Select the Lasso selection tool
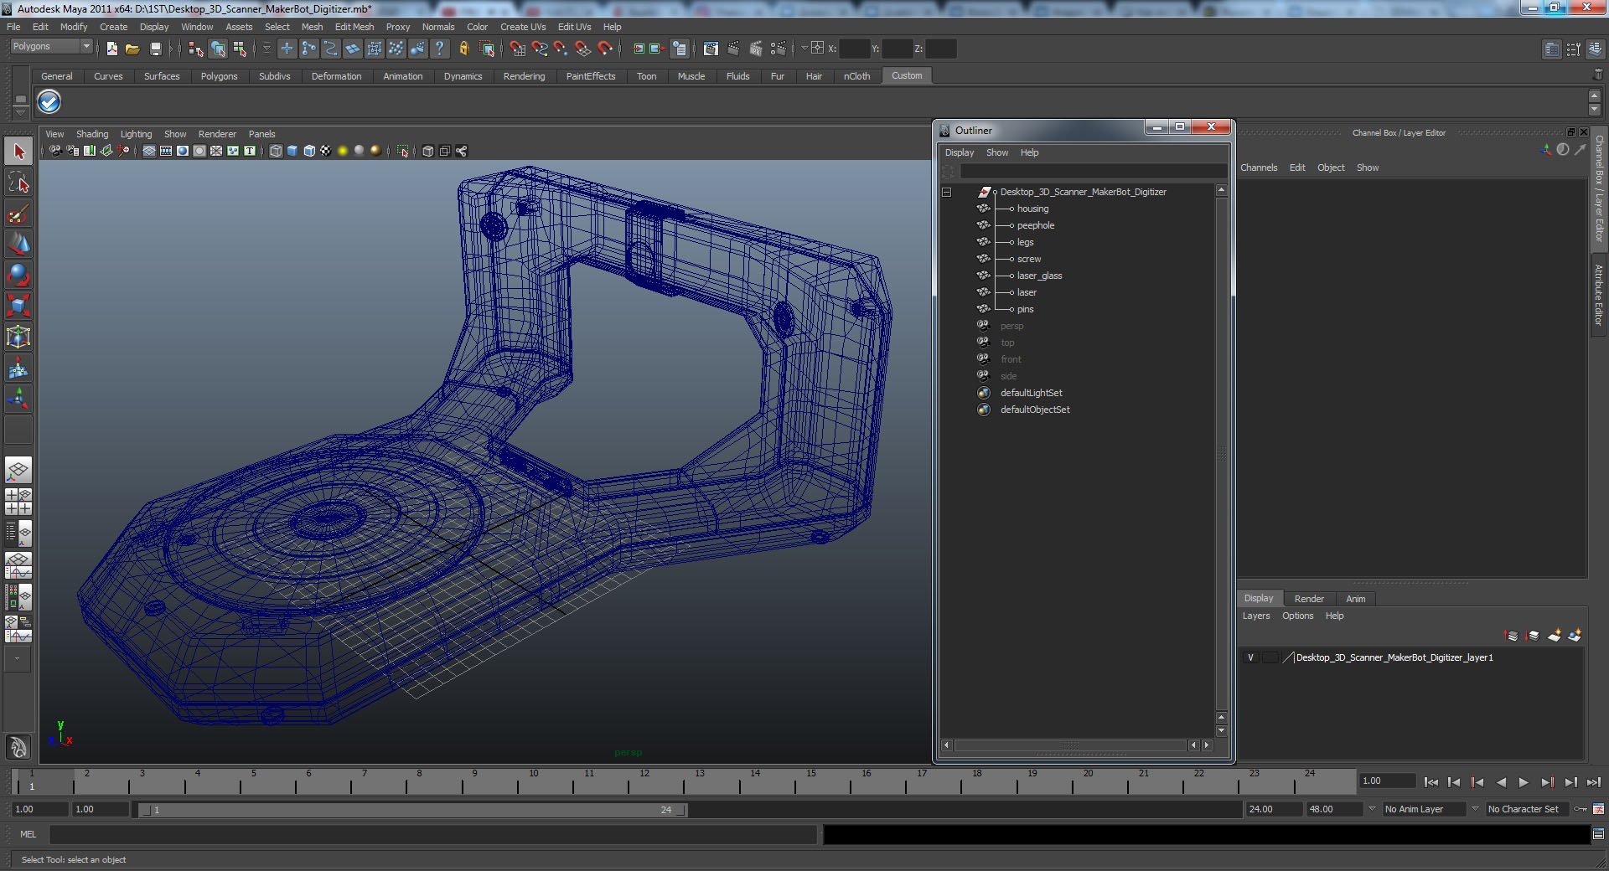 pos(18,183)
